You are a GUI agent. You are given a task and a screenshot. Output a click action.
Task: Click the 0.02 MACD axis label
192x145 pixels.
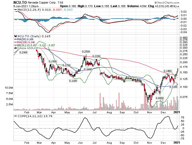184,11
